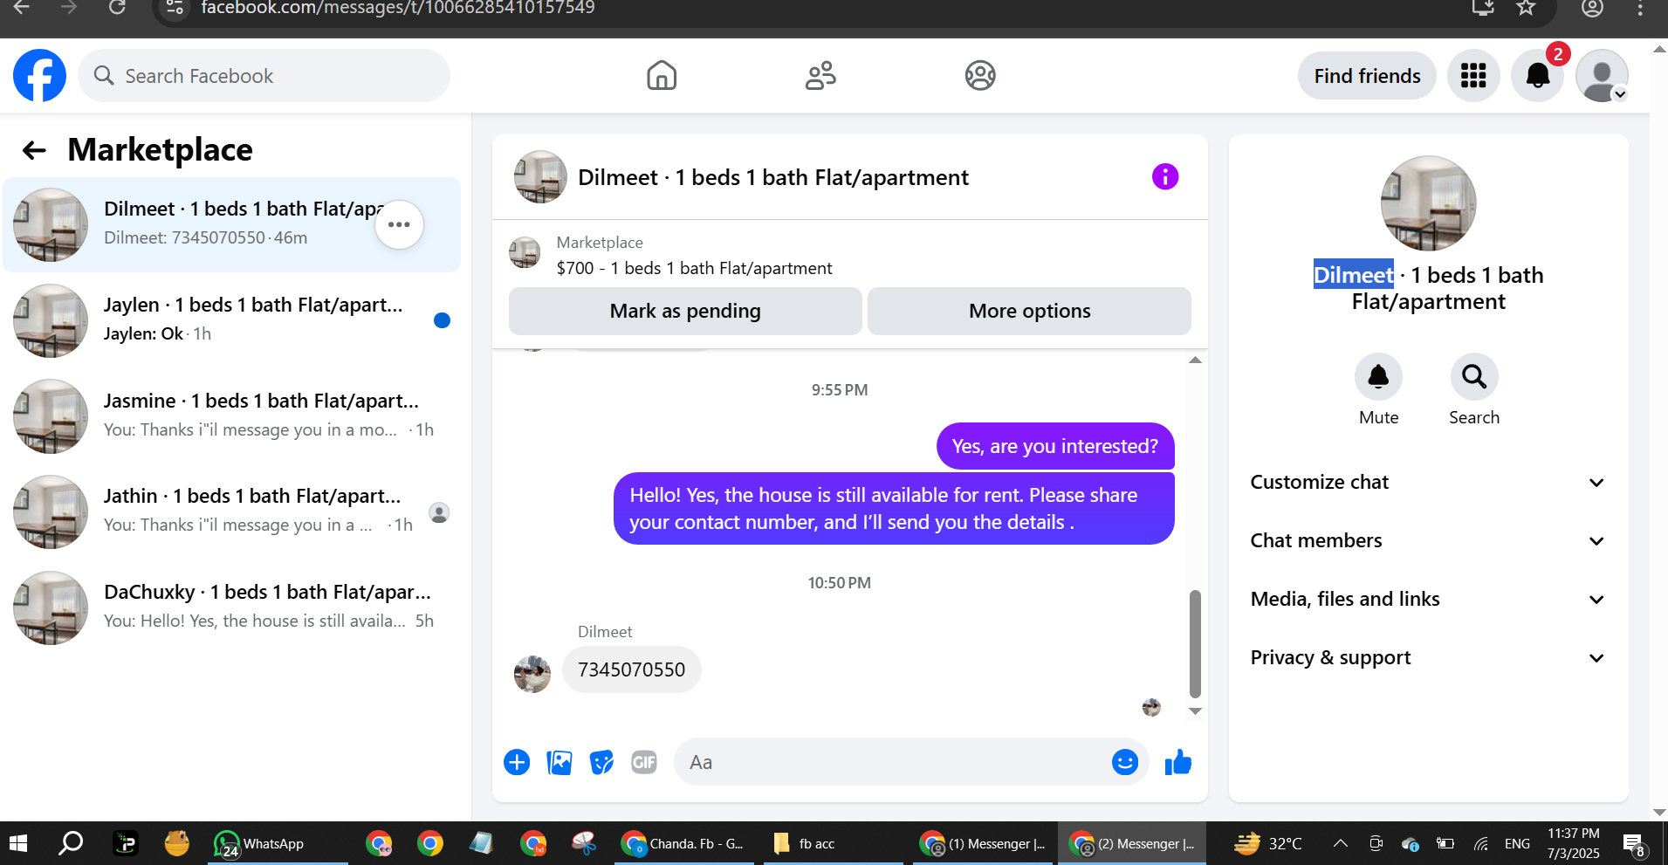The width and height of the screenshot is (1668, 865).
Task: Click the chat scroll up arrow
Action: tap(1195, 360)
